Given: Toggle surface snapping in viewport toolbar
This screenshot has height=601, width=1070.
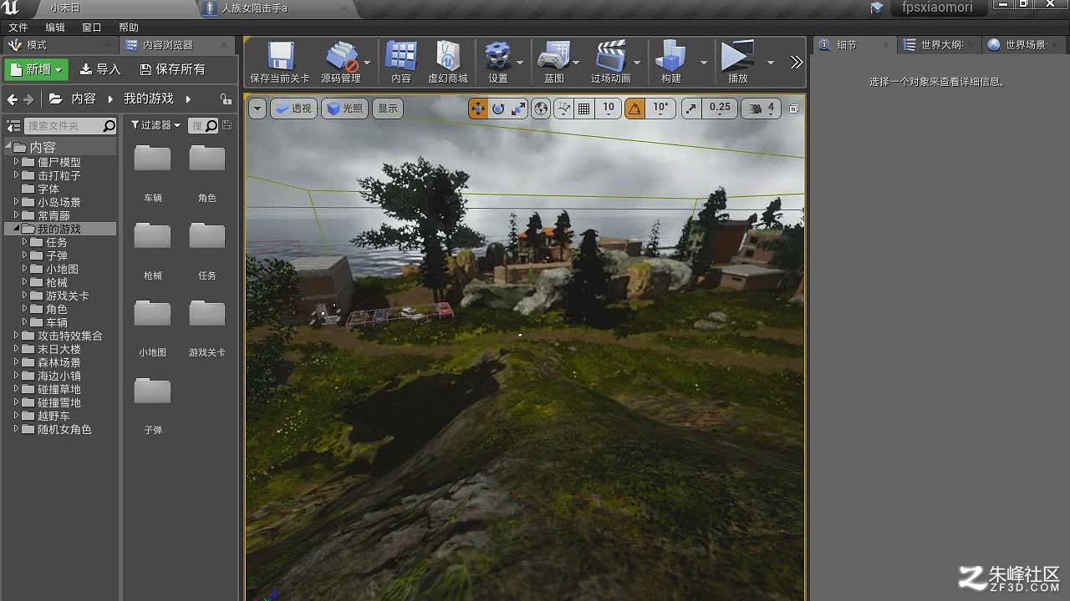Looking at the screenshot, I should pos(563,109).
